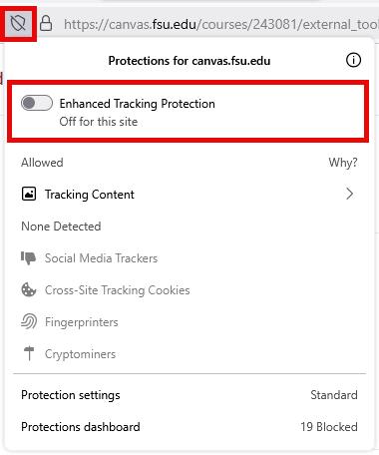Open Protections dashboard
Viewport: 379px width, 455px height.
[189, 427]
